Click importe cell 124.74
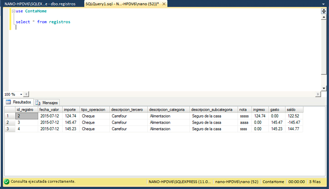This screenshot has width=329, height=189. click(71, 116)
